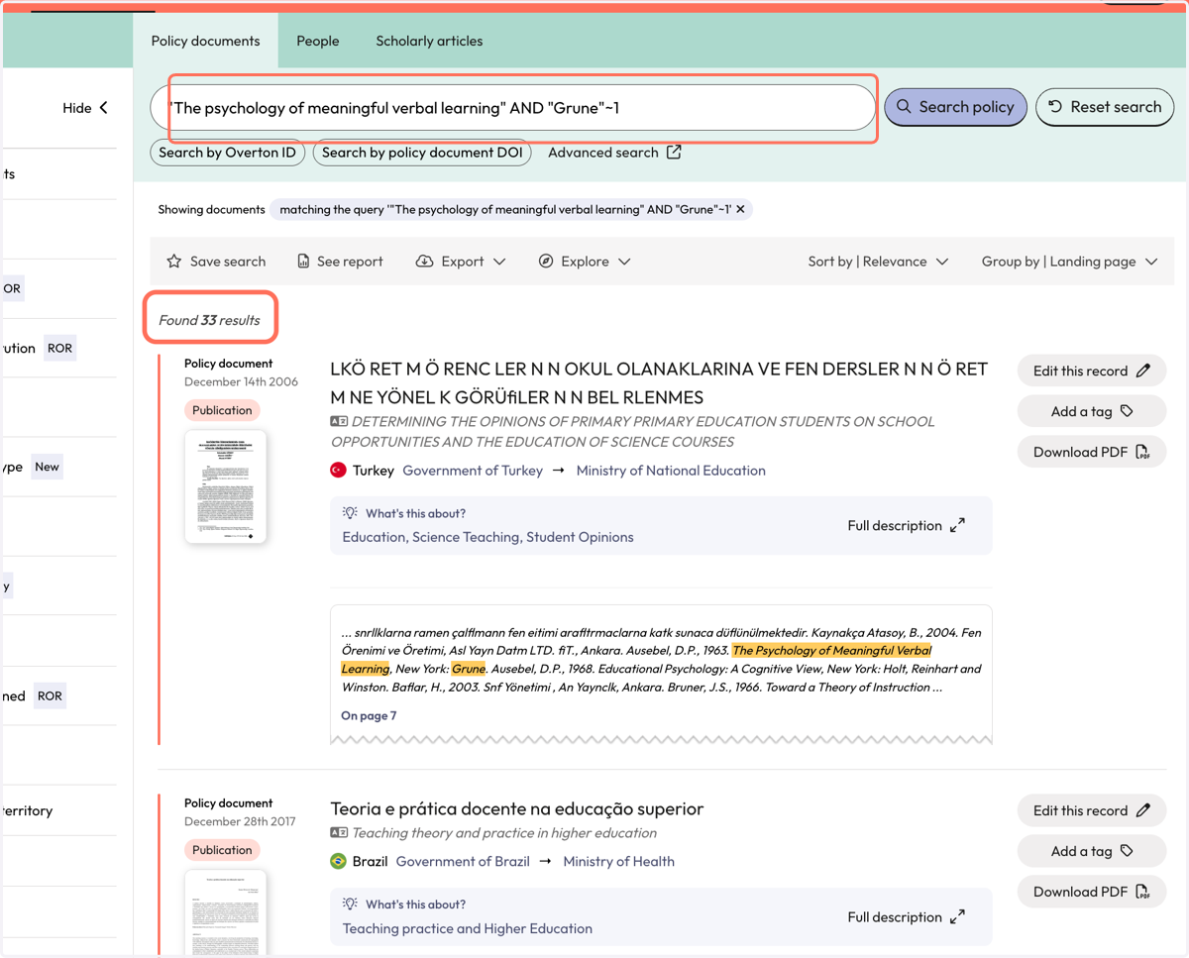Remove the matching query filter chip

point(740,209)
